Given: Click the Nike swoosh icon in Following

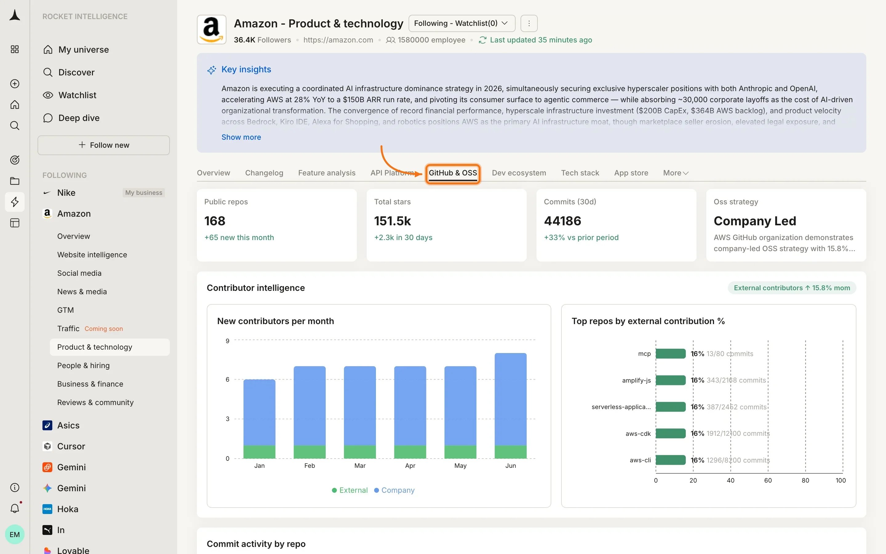Looking at the screenshot, I should click(x=47, y=193).
